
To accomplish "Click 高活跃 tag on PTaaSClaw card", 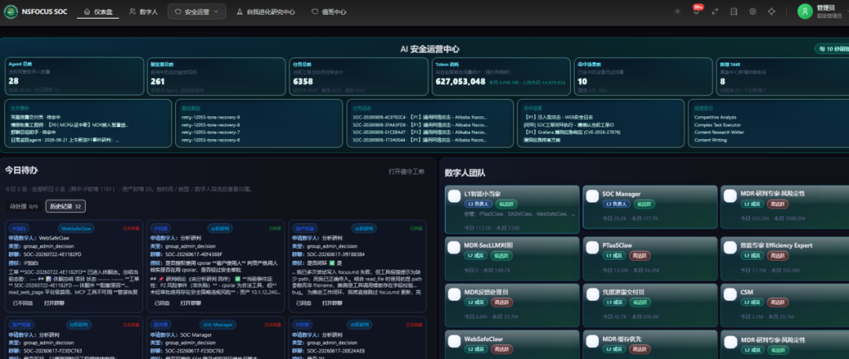I will pyautogui.click(x=640, y=255).
